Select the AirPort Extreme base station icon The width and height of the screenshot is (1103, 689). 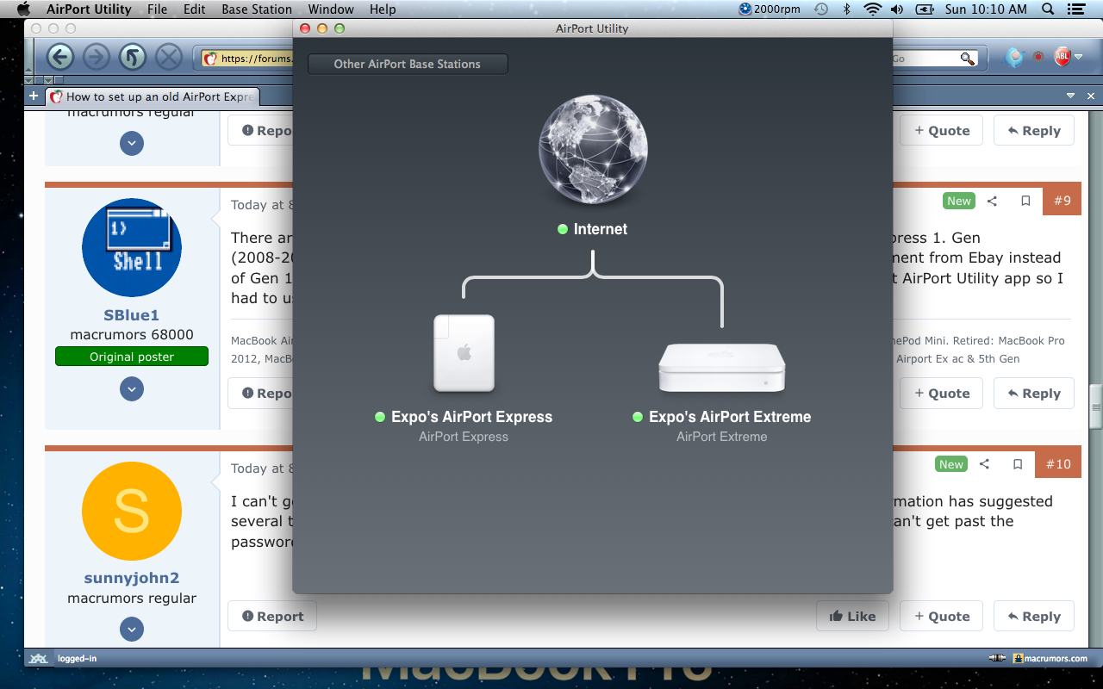(722, 368)
